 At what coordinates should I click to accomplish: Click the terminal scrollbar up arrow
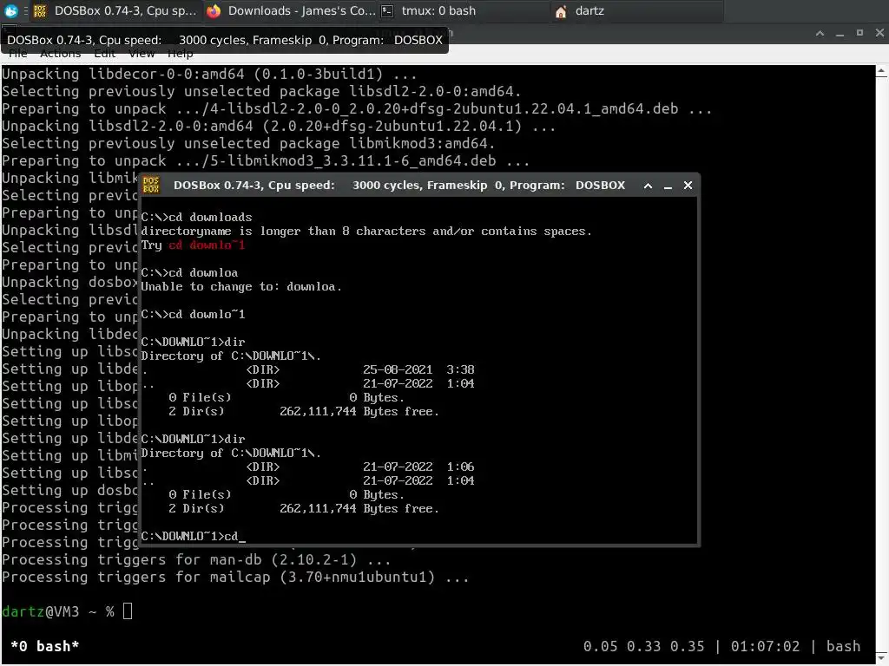tap(882, 71)
